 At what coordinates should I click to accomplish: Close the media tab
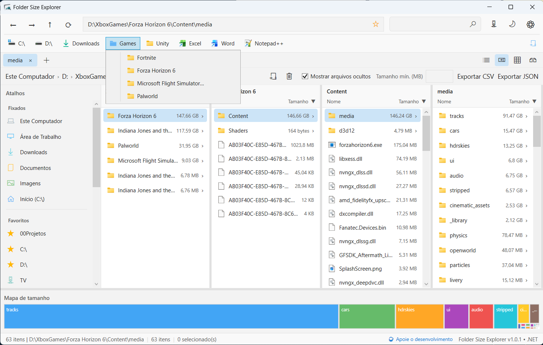pyautogui.click(x=30, y=60)
